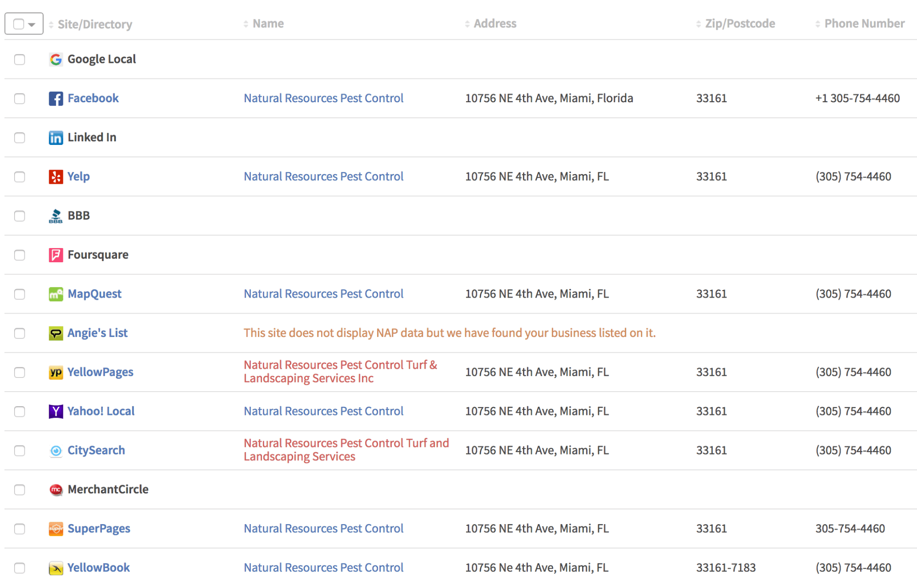917x586 pixels.
Task: Click the Google Local logo icon
Action: point(56,59)
